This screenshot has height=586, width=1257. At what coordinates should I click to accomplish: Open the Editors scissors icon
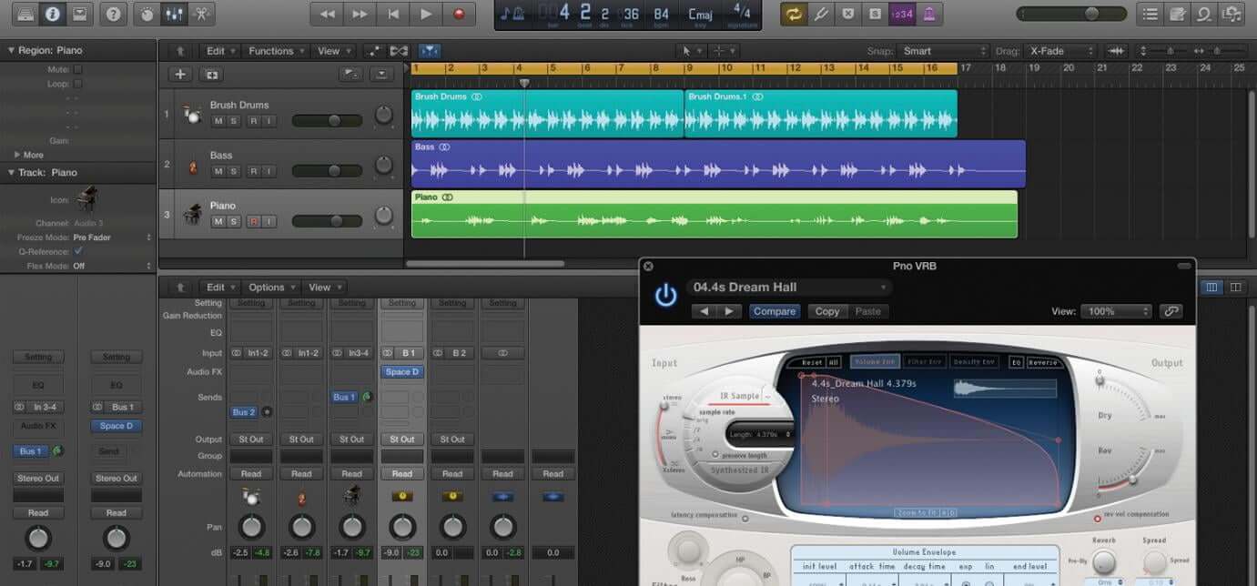point(201,14)
